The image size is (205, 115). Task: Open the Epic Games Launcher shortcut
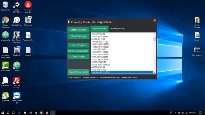pos(17,37)
